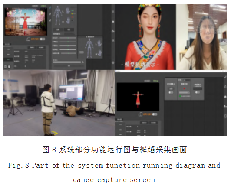Toggle the switch in the first gray card
The height and width of the screenshot is (186, 231).
click(171, 92)
